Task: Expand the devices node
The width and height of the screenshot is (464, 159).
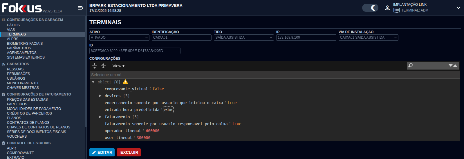Action: click(x=100, y=96)
